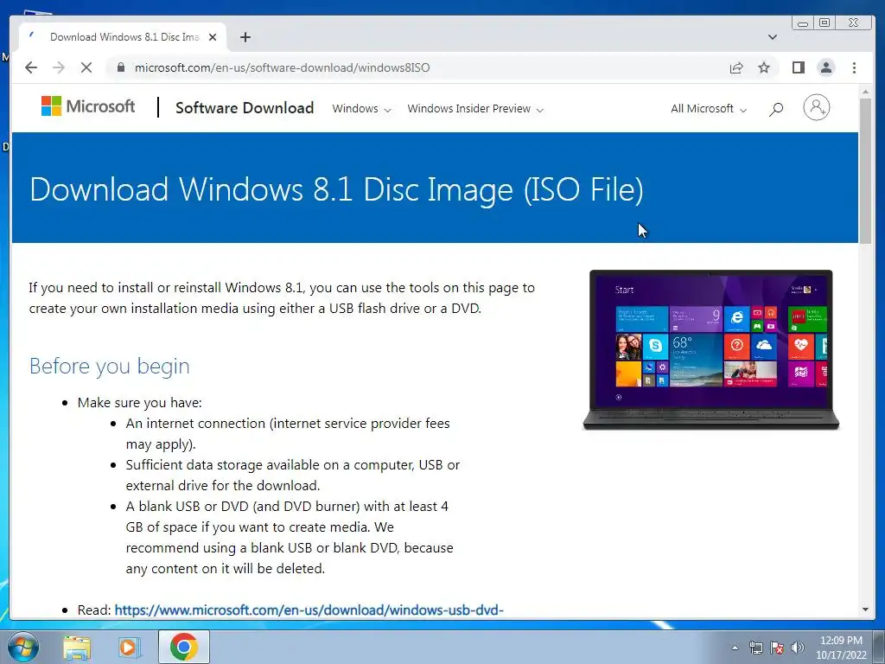Show hidden system tray icons
Image resolution: width=885 pixels, height=664 pixels.
tap(735, 648)
